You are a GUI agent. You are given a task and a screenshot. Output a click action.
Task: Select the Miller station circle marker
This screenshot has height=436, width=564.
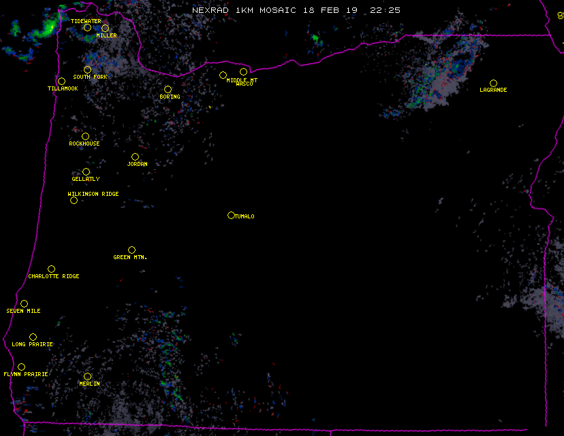pos(105,29)
